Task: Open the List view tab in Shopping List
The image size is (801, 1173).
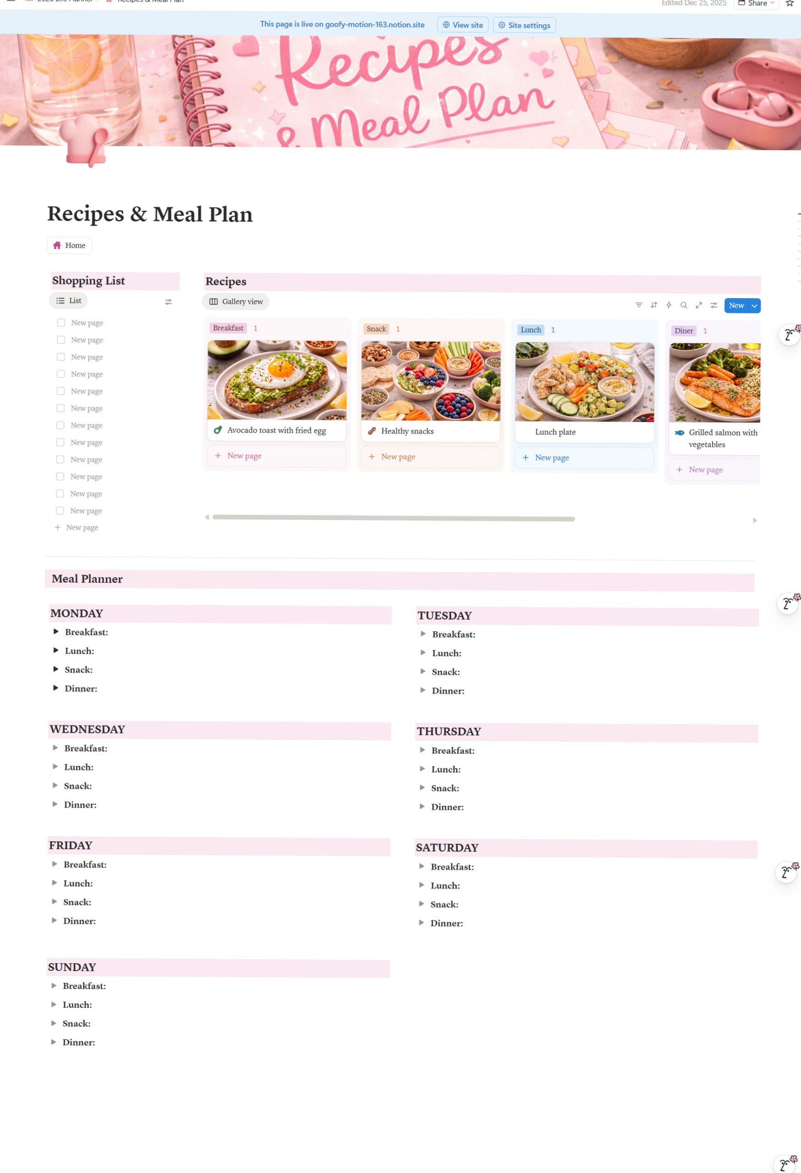Action: 68,300
